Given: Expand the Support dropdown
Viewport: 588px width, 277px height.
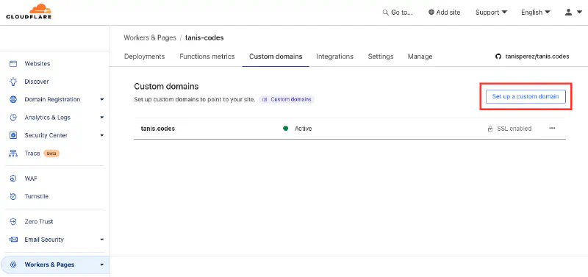Looking at the screenshot, I should [491, 12].
